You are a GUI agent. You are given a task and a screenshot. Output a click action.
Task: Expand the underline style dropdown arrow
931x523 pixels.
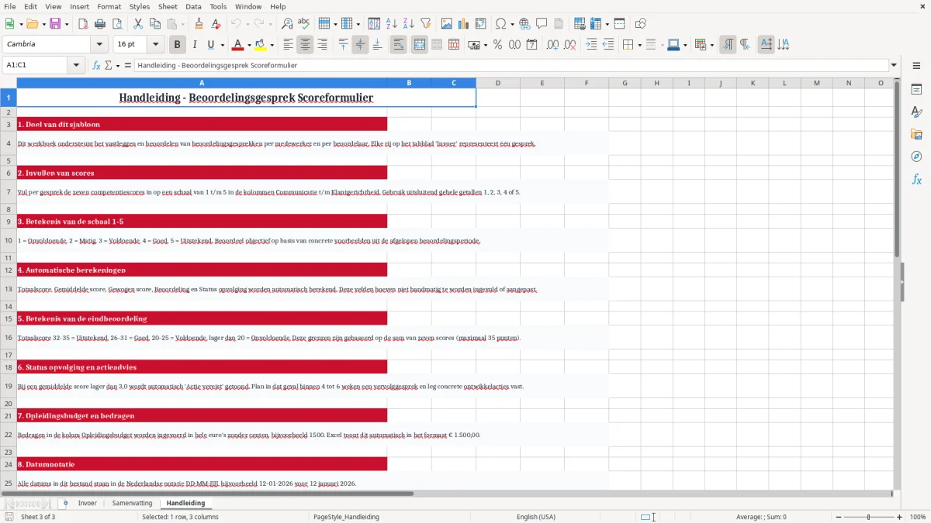(222, 45)
